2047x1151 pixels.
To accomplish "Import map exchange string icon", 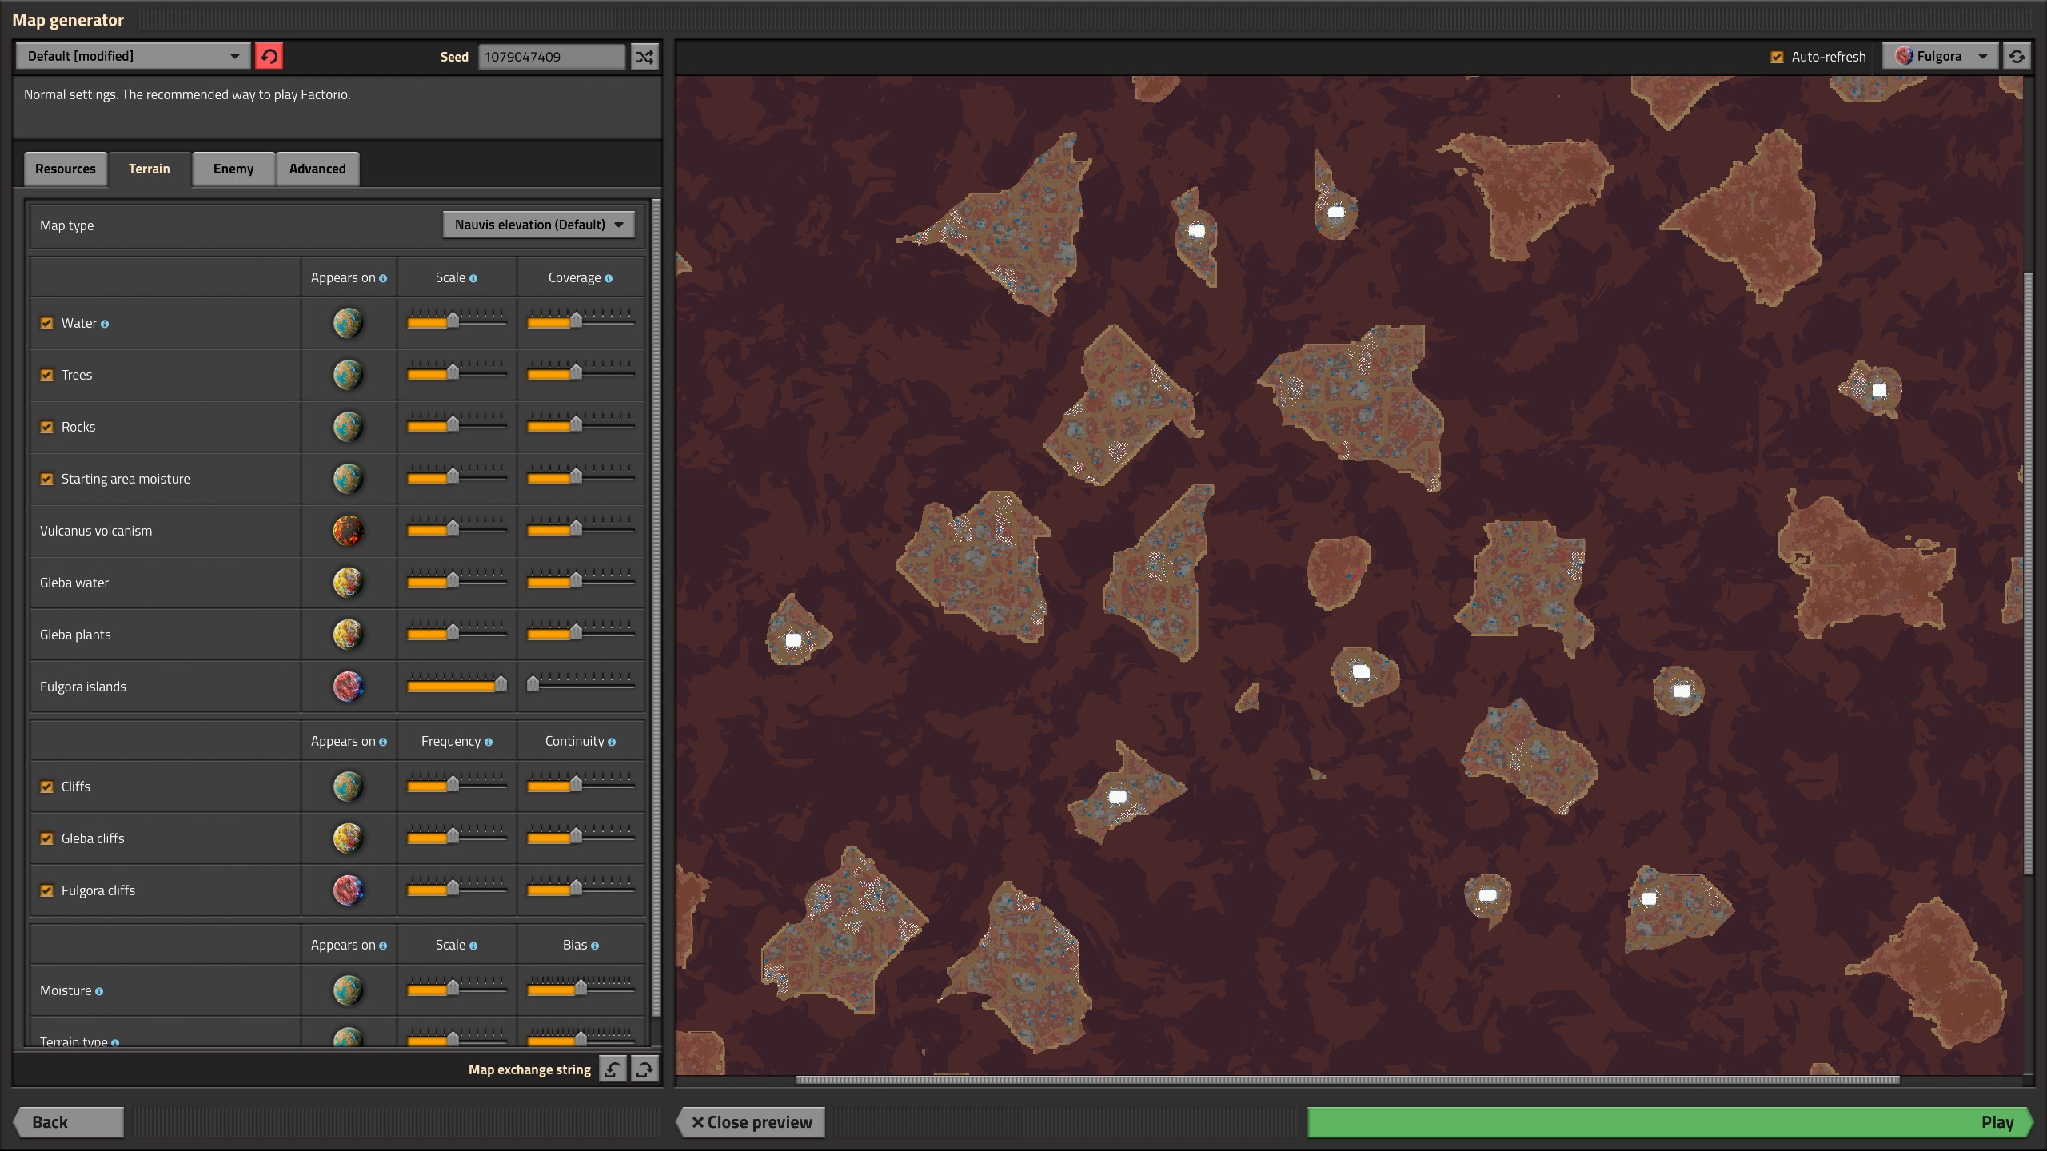I will coord(613,1069).
